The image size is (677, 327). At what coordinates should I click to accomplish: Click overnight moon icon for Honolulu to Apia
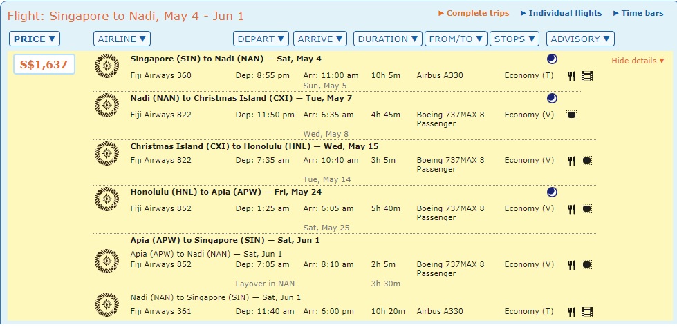(x=552, y=192)
